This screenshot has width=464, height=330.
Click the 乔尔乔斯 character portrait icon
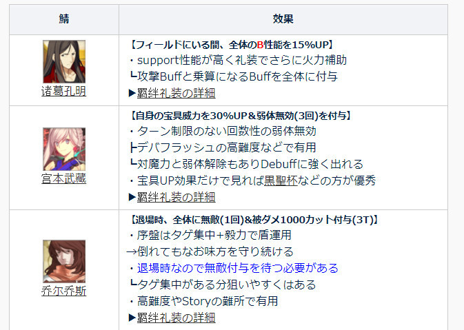tap(64, 261)
